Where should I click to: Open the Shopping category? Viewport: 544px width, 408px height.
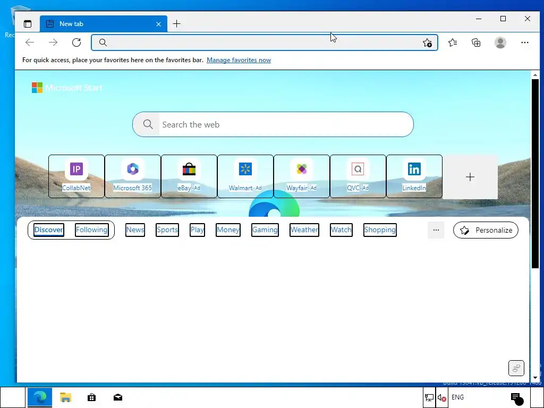tap(380, 230)
